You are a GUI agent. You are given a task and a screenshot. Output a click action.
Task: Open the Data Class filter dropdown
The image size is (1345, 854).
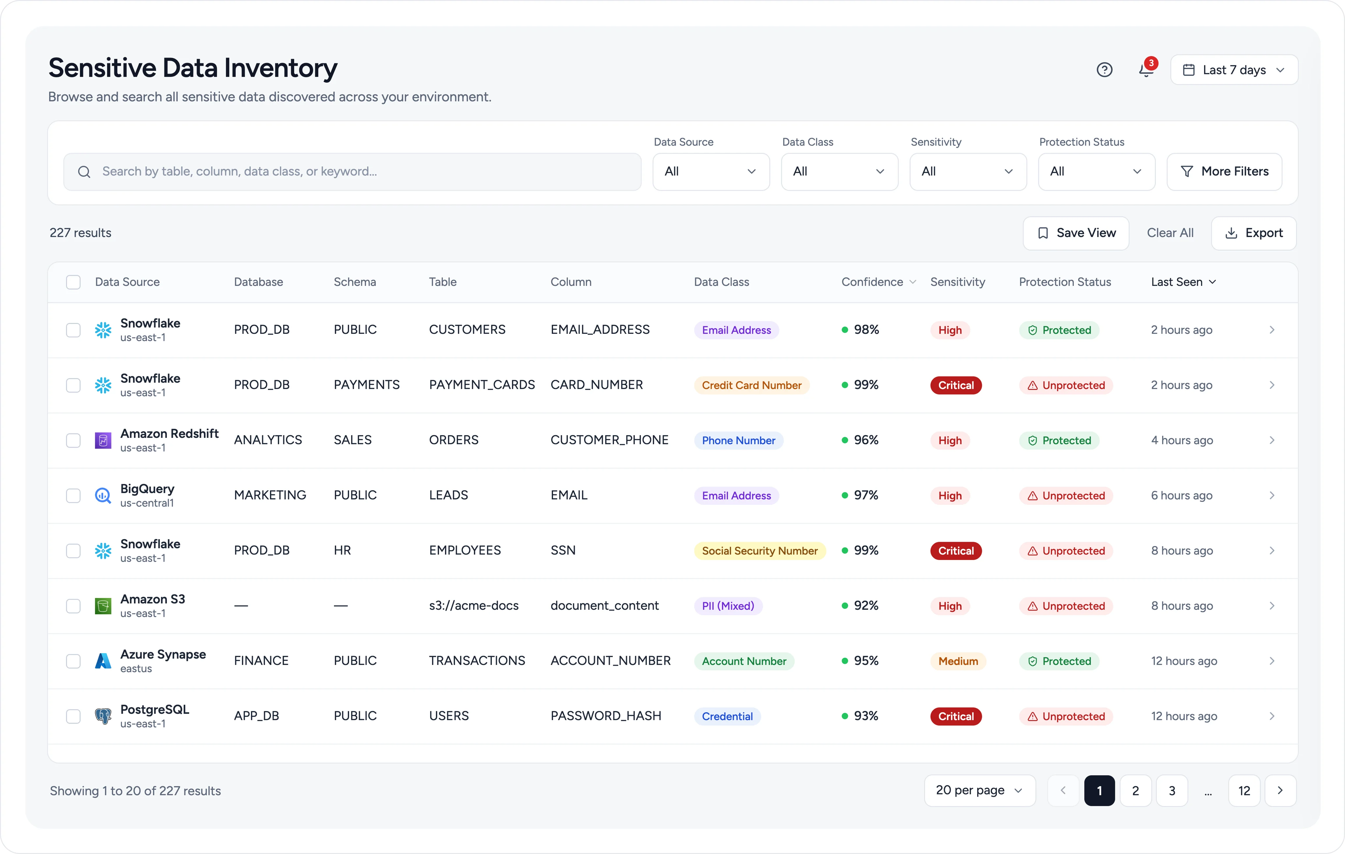pyautogui.click(x=840, y=171)
